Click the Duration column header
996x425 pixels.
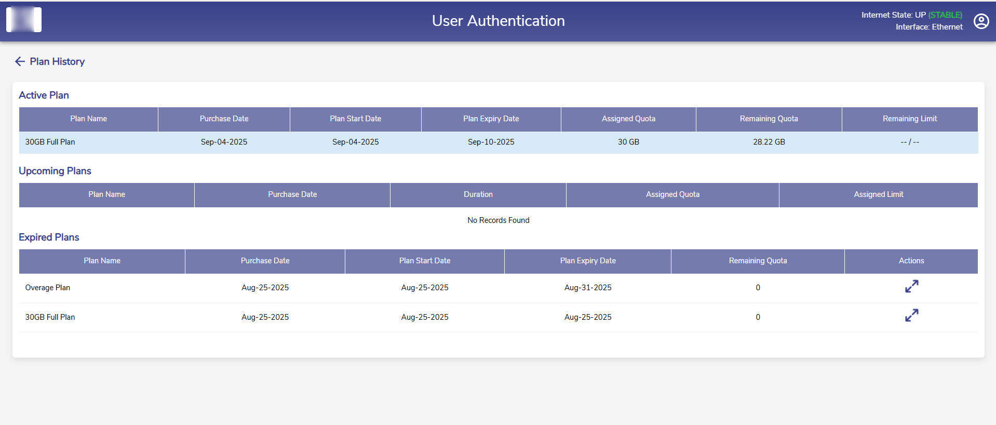pyautogui.click(x=478, y=194)
